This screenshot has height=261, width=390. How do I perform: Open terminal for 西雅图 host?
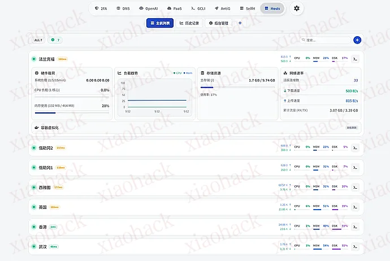tap(356, 187)
